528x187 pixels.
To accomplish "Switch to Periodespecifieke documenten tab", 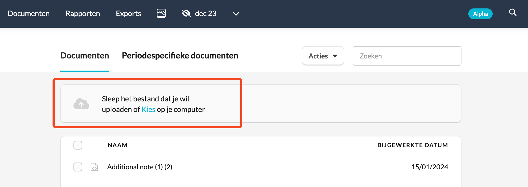I will tap(180, 56).
